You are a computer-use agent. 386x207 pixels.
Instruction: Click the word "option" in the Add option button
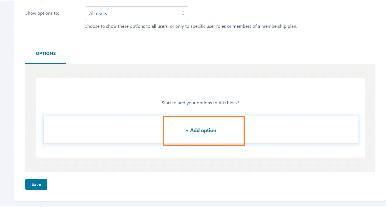point(208,130)
